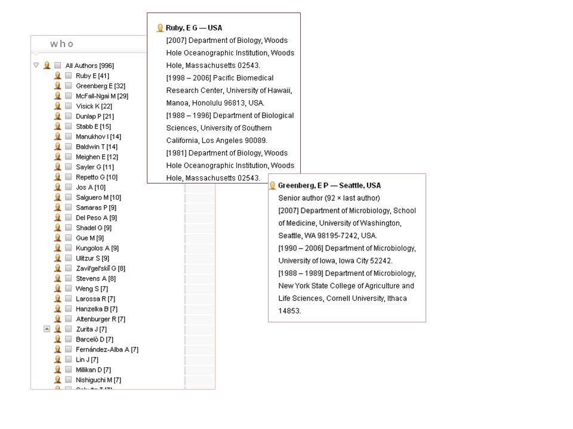Screen dimensions: 573x429
Task: Click the author icon beside Samaras P
Action: pyautogui.click(x=58, y=207)
